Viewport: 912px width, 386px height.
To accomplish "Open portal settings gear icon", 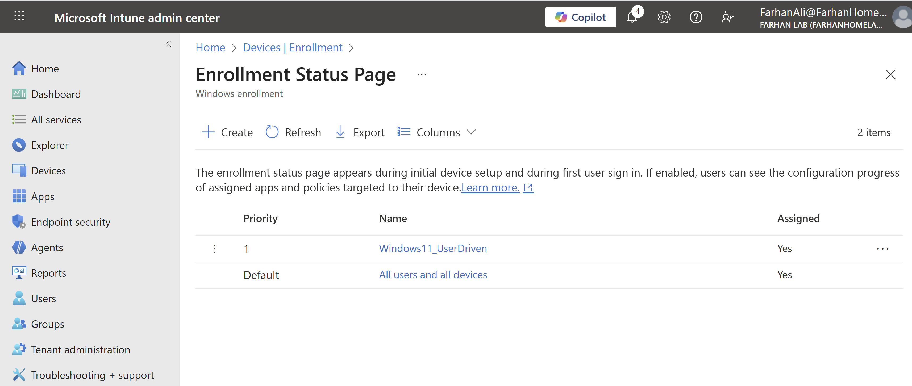I will coord(664,17).
